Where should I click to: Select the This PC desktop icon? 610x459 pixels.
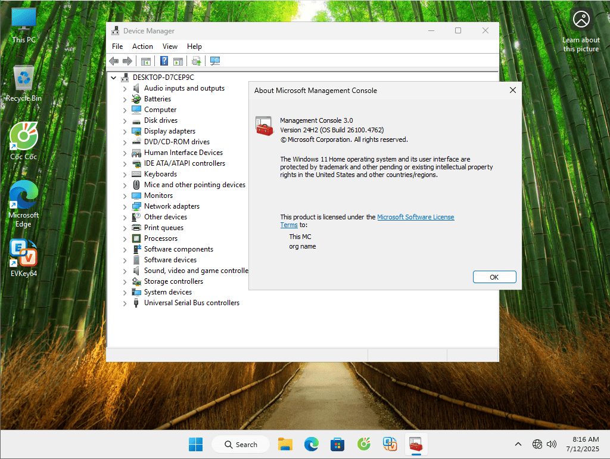[24, 26]
